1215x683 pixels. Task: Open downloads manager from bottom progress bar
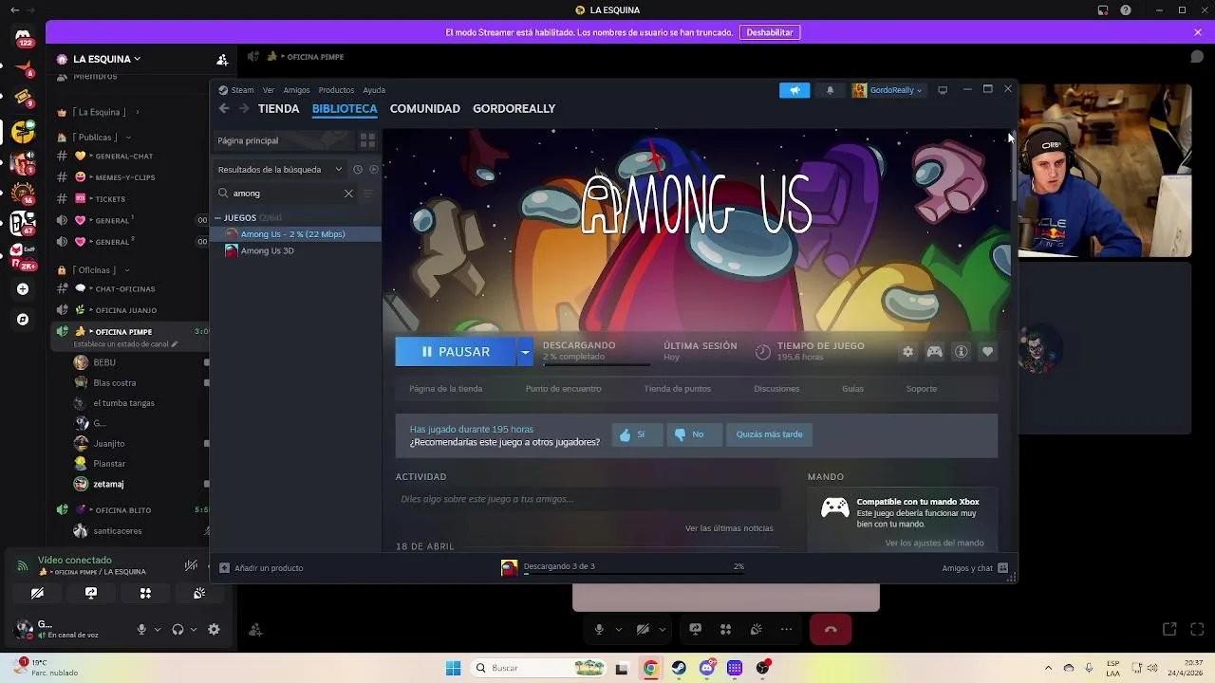pos(623,567)
